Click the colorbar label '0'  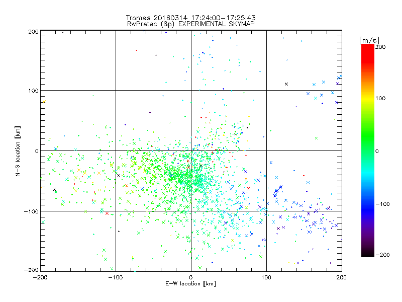point(377,151)
